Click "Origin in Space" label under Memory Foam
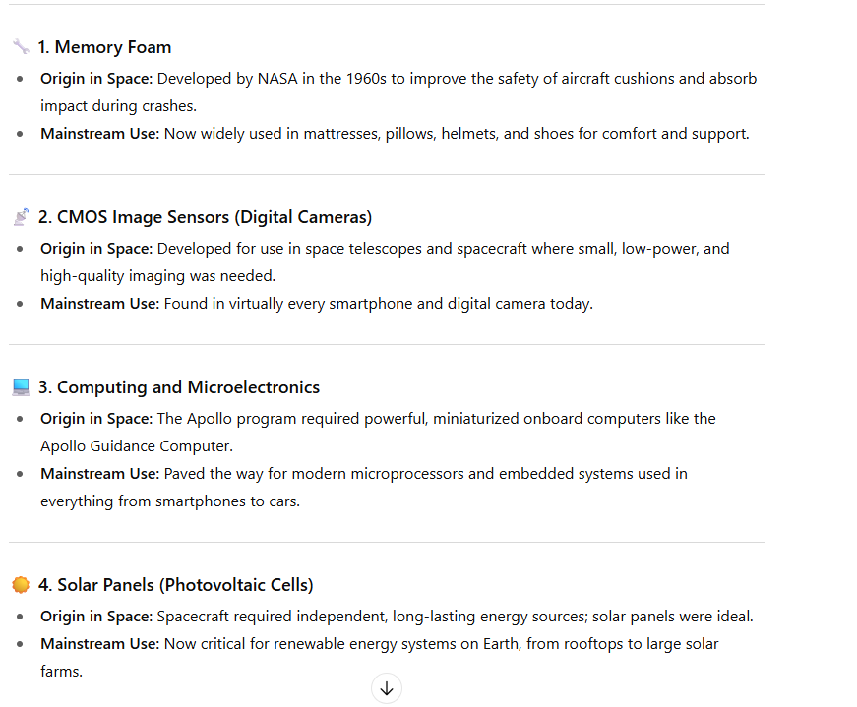The image size is (857, 707). click(x=96, y=79)
